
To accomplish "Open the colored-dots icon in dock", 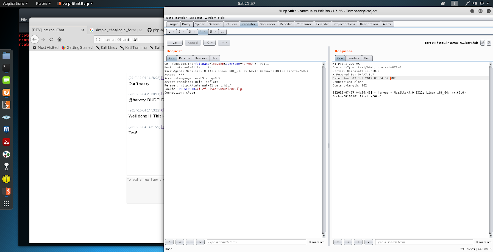I will click(6, 154).
